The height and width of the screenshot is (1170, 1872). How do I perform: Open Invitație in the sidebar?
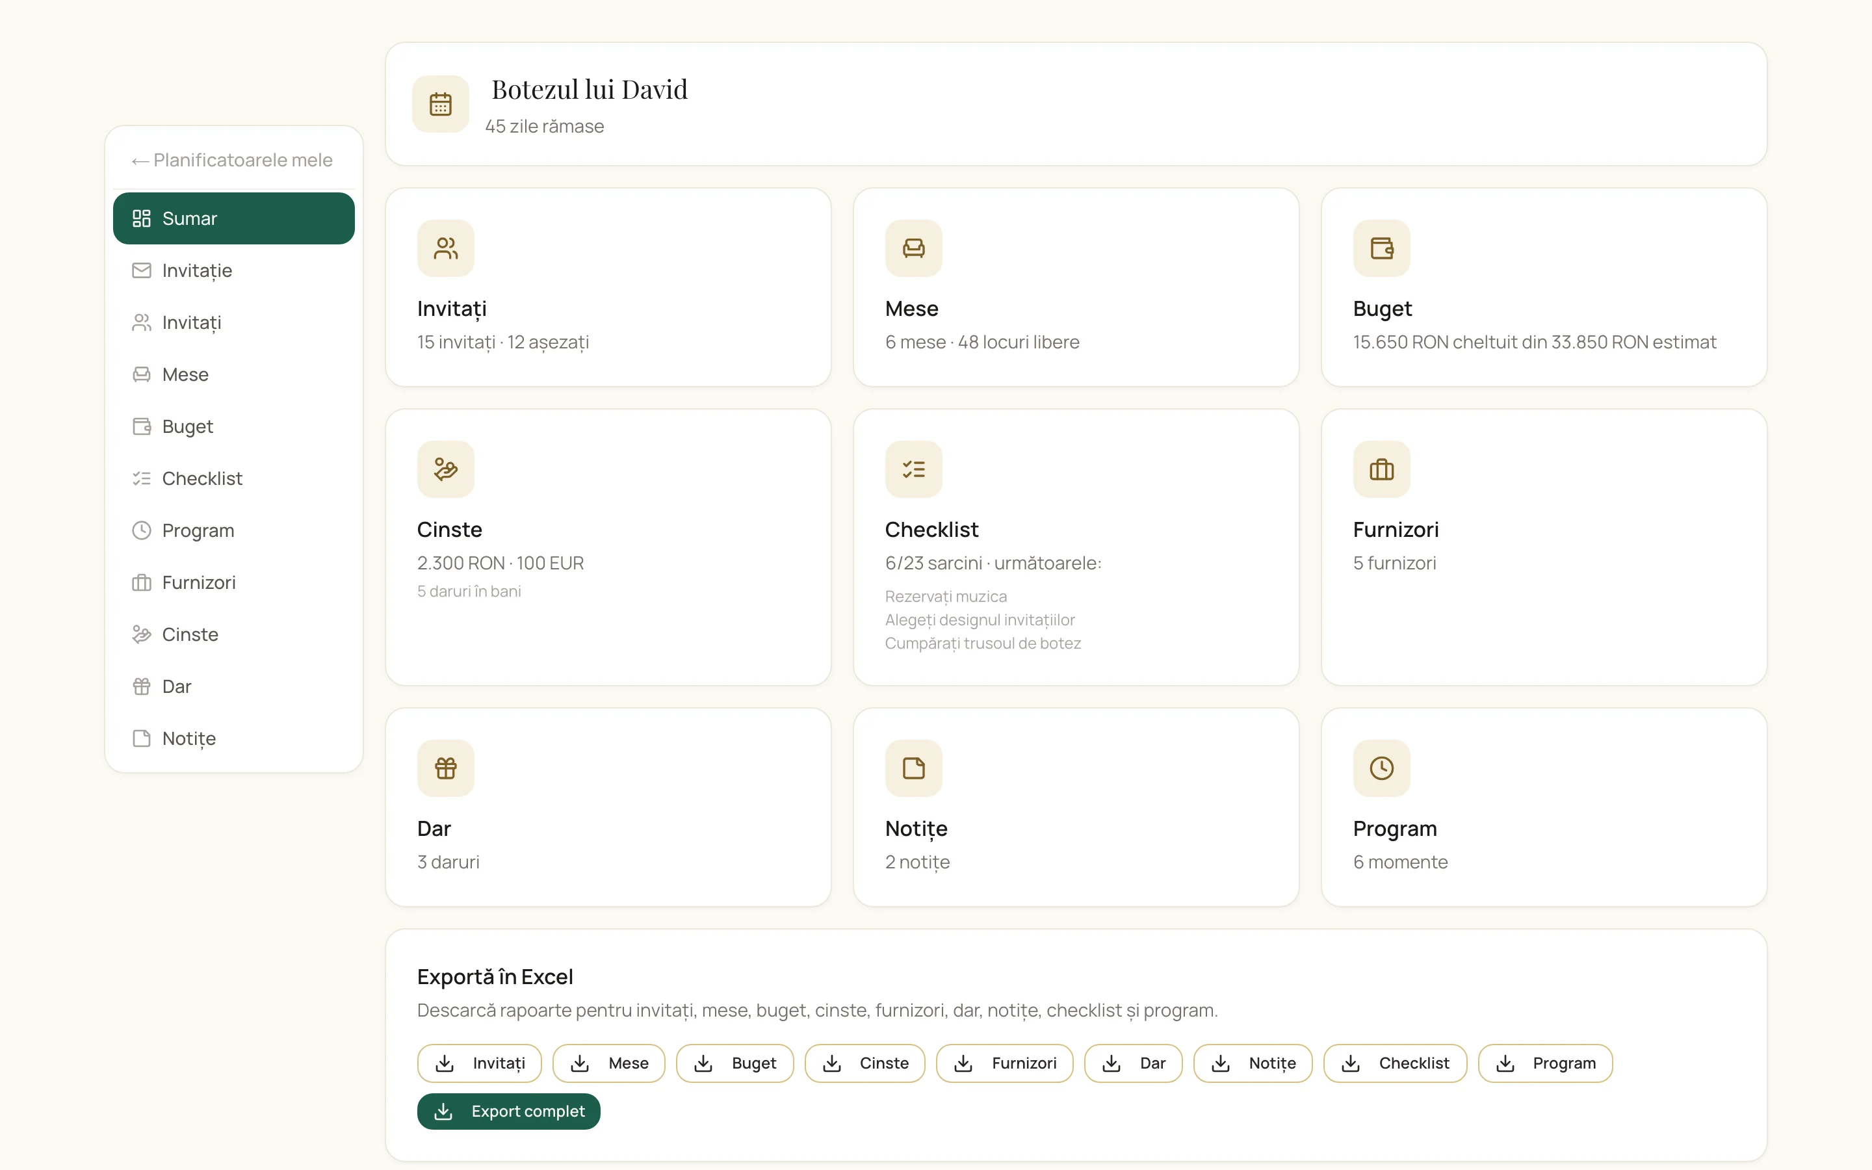233,270
